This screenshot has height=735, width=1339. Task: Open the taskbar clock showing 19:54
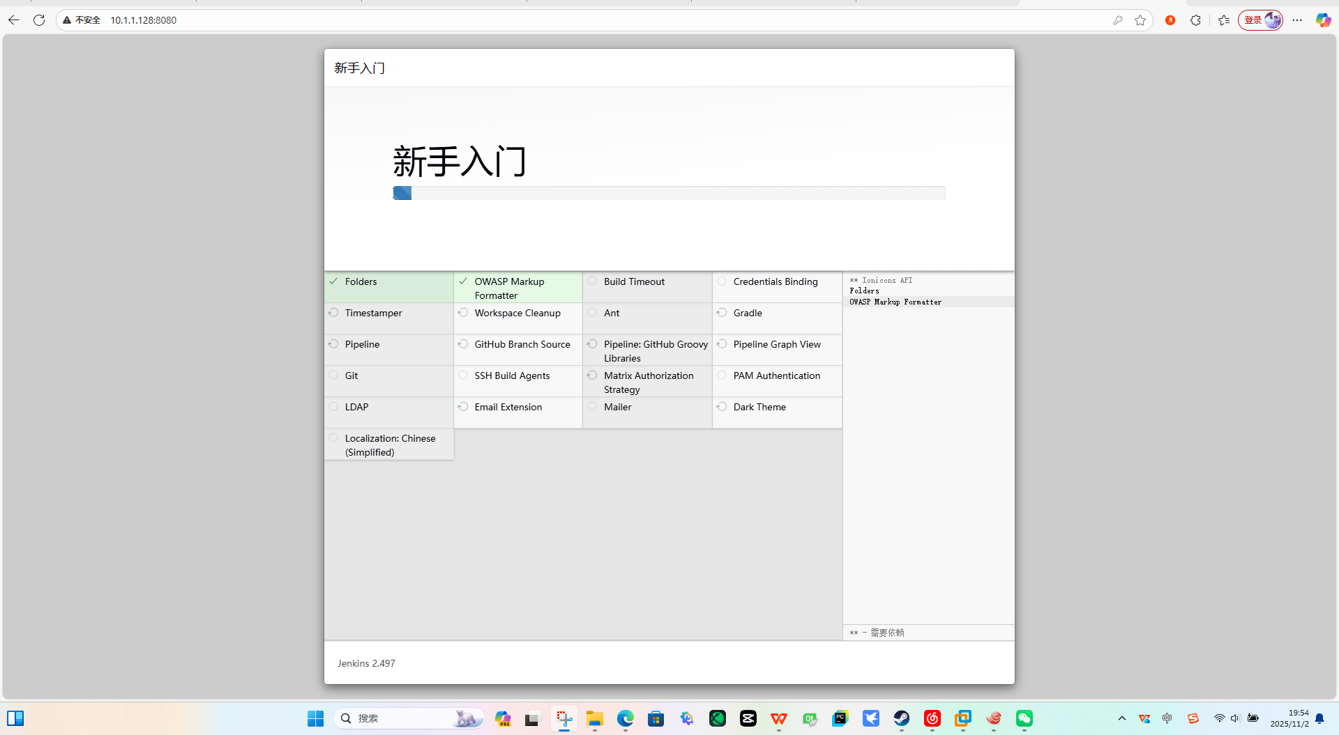click(1289, 718)
